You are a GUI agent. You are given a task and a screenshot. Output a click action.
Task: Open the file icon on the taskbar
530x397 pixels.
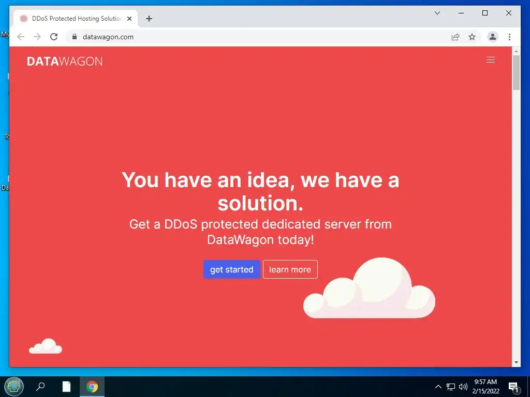(67, 387)
